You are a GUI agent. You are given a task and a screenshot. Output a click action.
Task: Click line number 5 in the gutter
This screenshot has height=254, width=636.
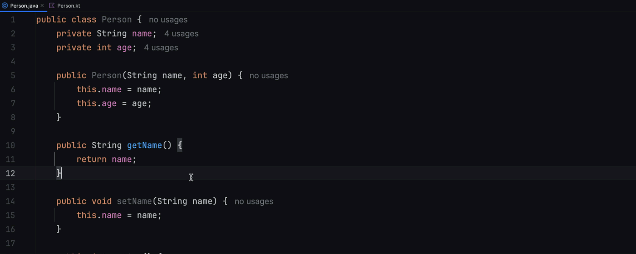[13, 75]
